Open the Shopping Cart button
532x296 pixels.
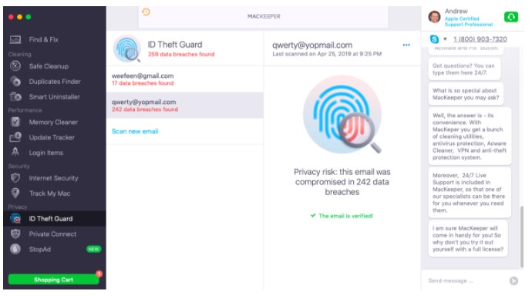pyautogui.click(x=54, y=279)
